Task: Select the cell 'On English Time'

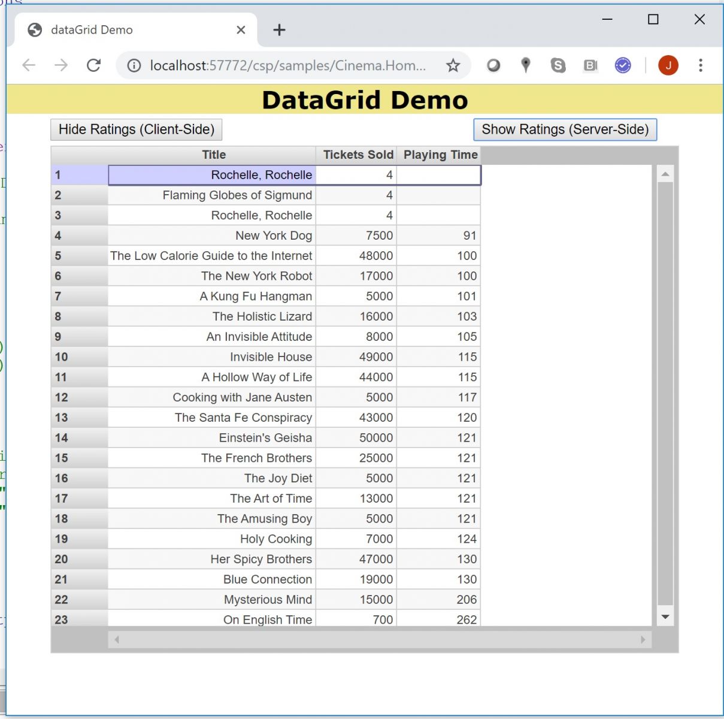Action: 212,619
